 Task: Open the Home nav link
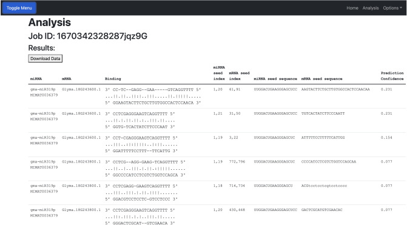pos(352,8)
